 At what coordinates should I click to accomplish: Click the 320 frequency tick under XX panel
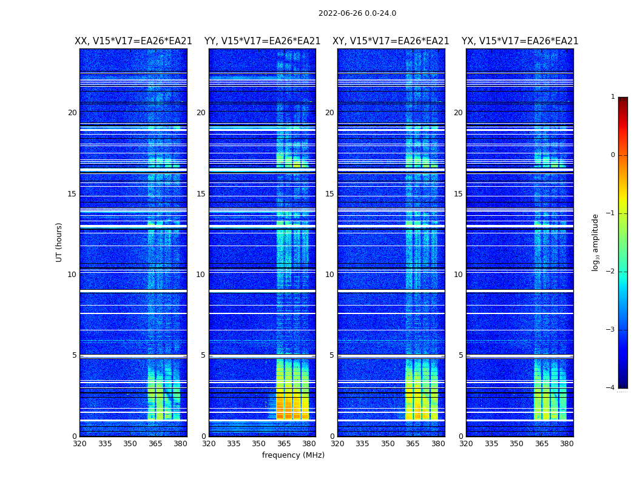coord(79,444)
